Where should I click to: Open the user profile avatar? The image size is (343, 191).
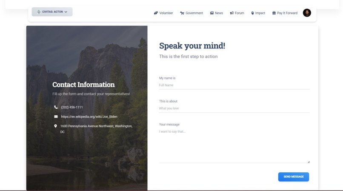coord(307,13)
